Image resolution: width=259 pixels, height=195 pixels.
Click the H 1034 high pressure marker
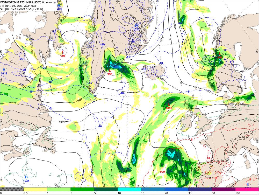point(26,179)
